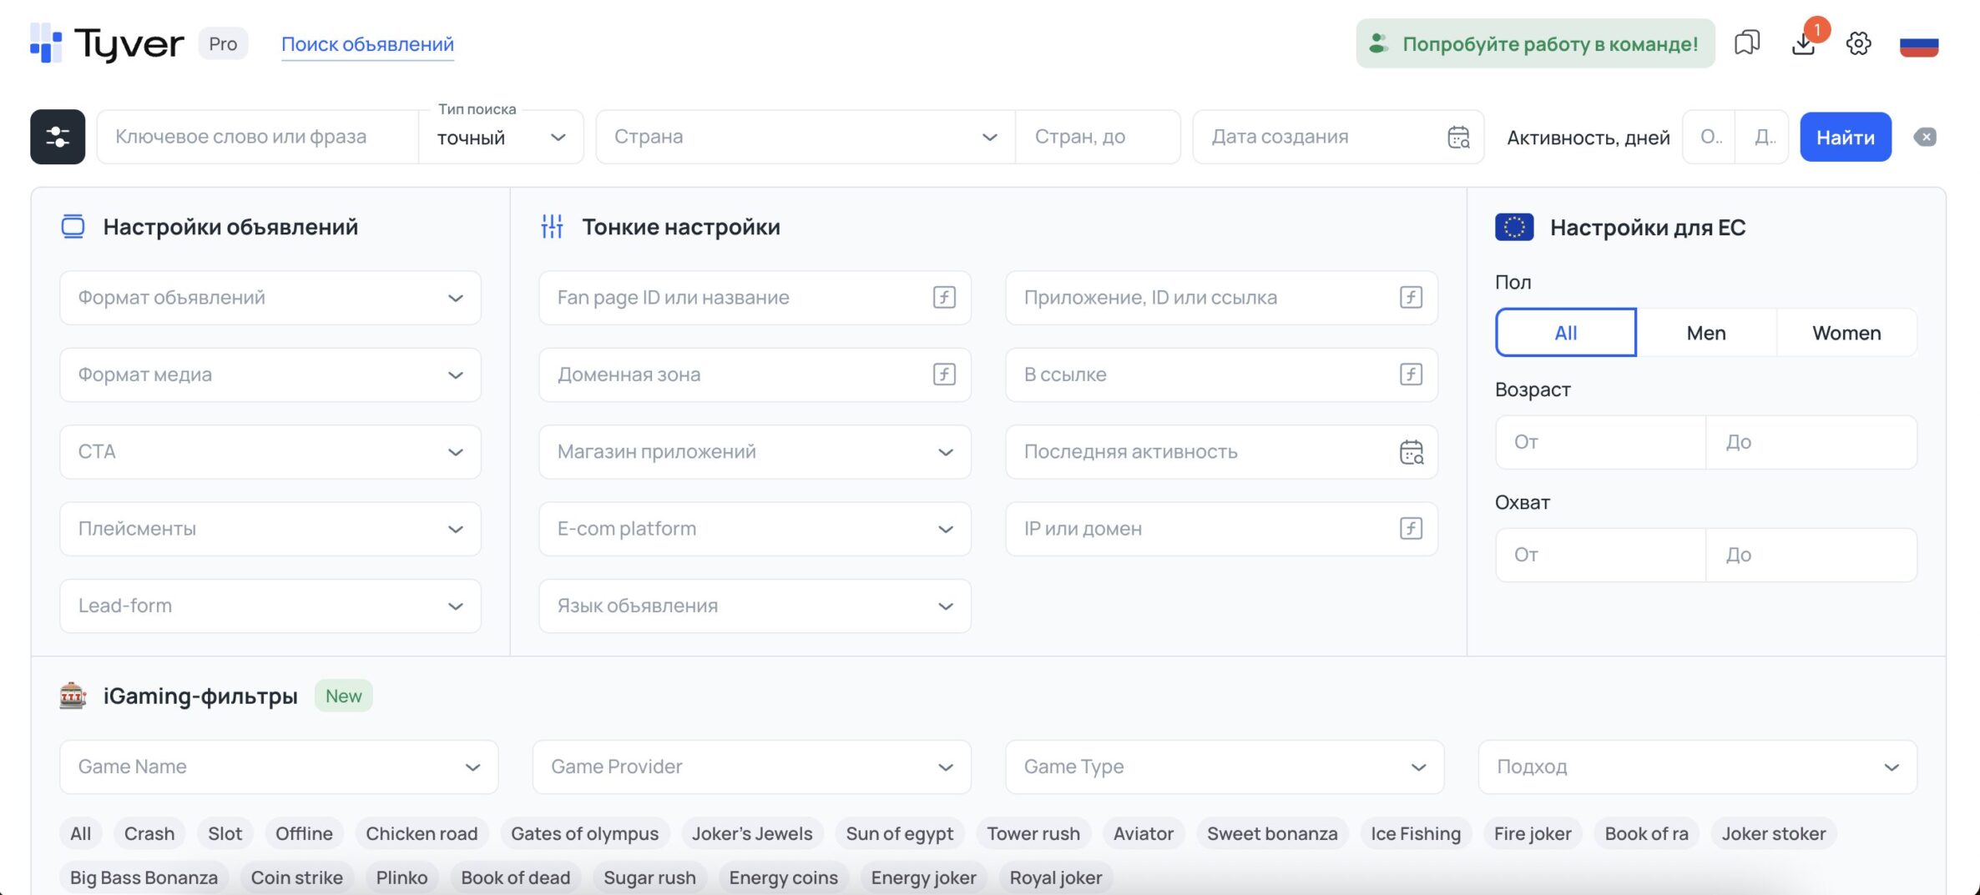Select the Crash game type chip
Screen dimensions: 1980x895
[149, 833]
